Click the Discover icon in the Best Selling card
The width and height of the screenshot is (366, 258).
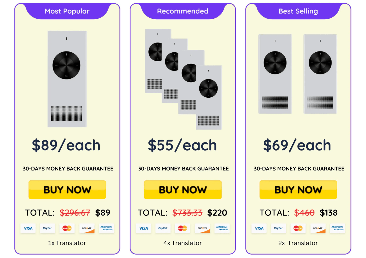pyautogui.click(x=318, y=228)
